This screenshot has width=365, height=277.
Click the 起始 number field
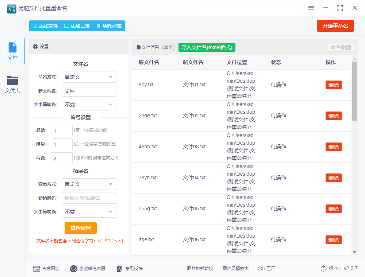pyautogui.click(x=62, y=130)
